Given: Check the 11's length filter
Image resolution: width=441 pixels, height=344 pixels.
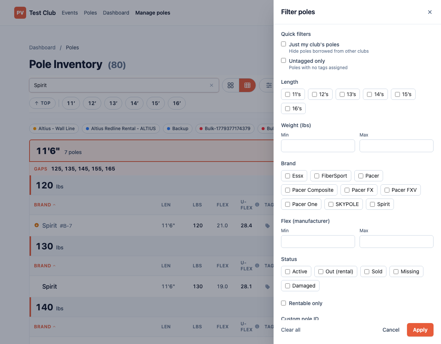Looking at the screenshot, I should [x=287, y=95].
